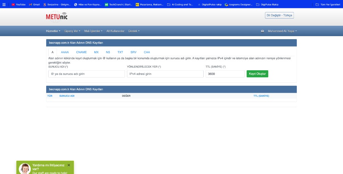The height and width of the screenshot is (174, 343).
Task: Expand the Destek menu
Action: click(x=134, y=31)
